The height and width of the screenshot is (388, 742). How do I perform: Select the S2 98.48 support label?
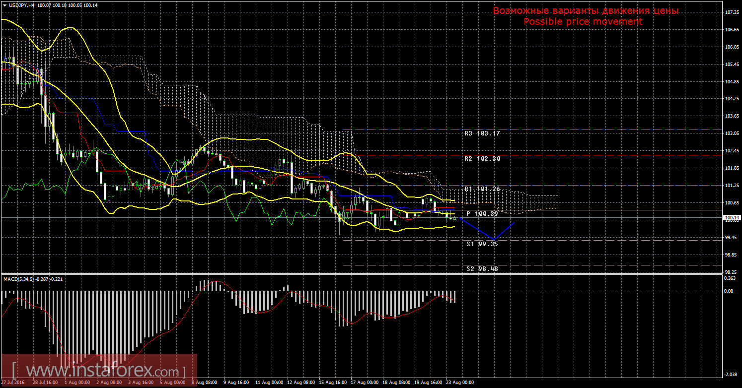482,268
